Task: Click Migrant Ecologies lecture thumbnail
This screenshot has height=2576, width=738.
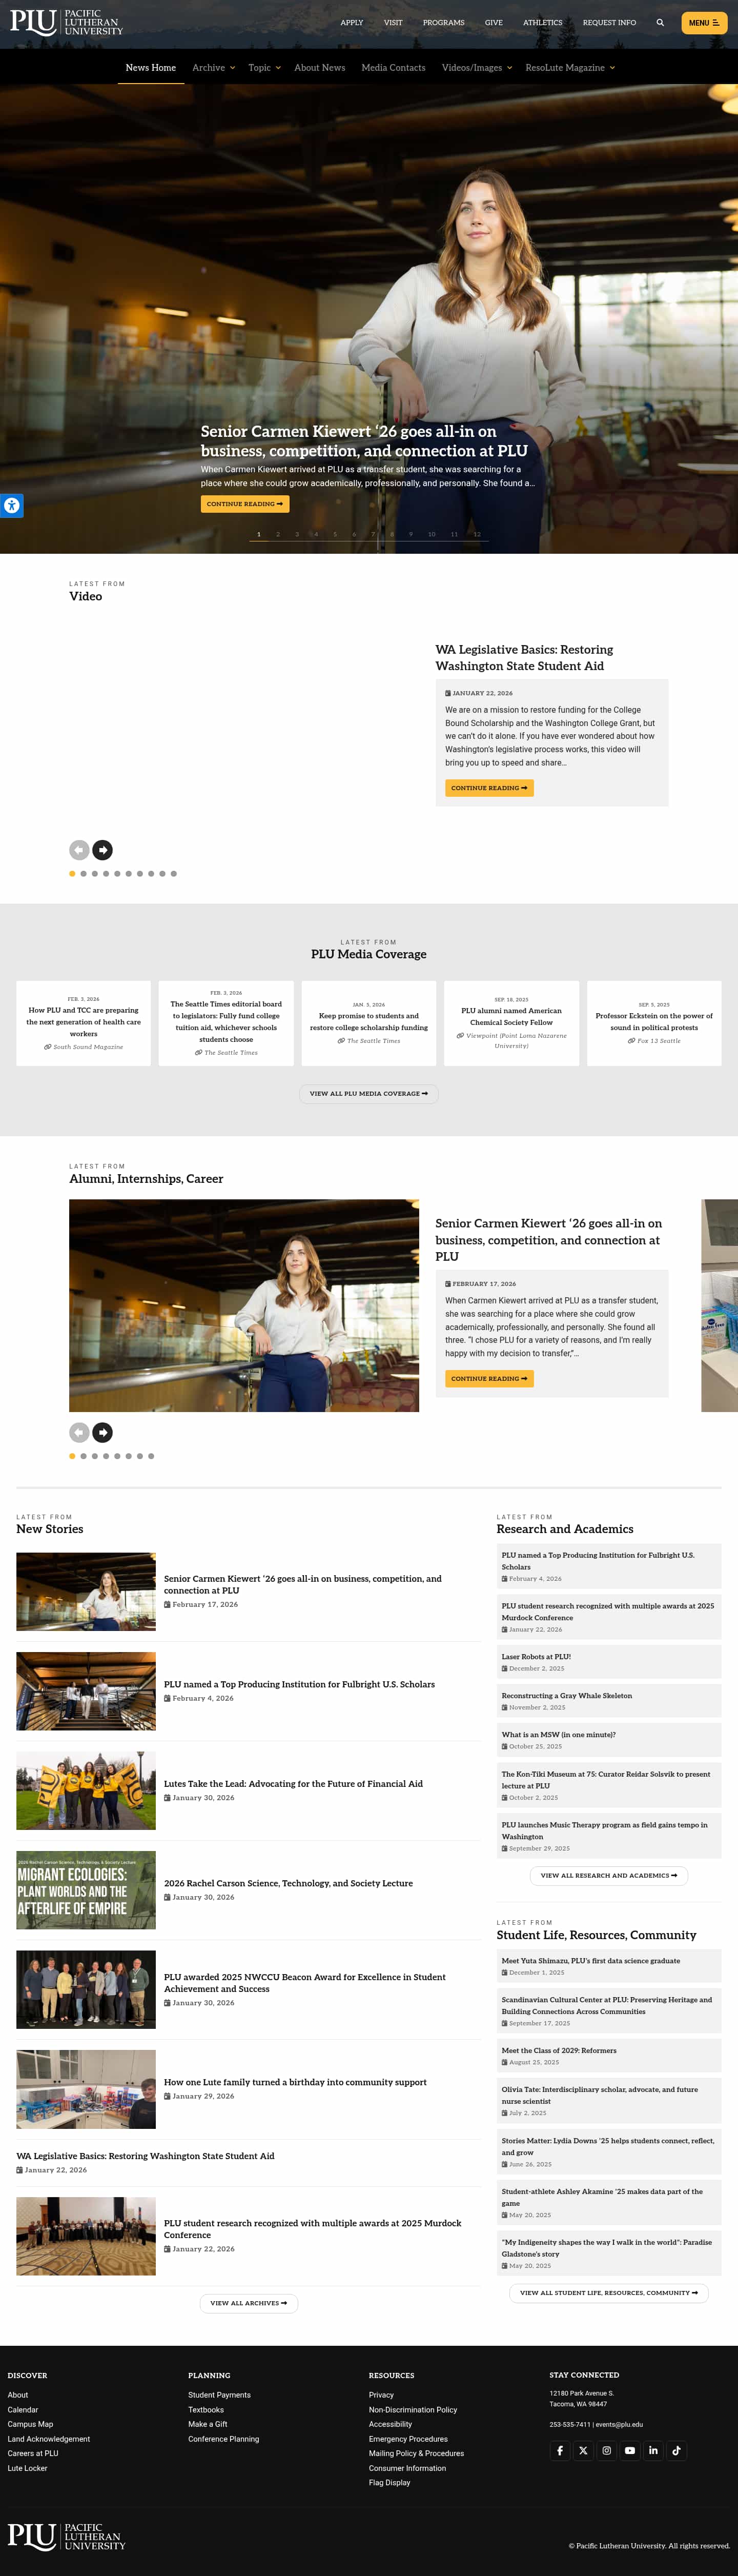Action: [86, 1890]
